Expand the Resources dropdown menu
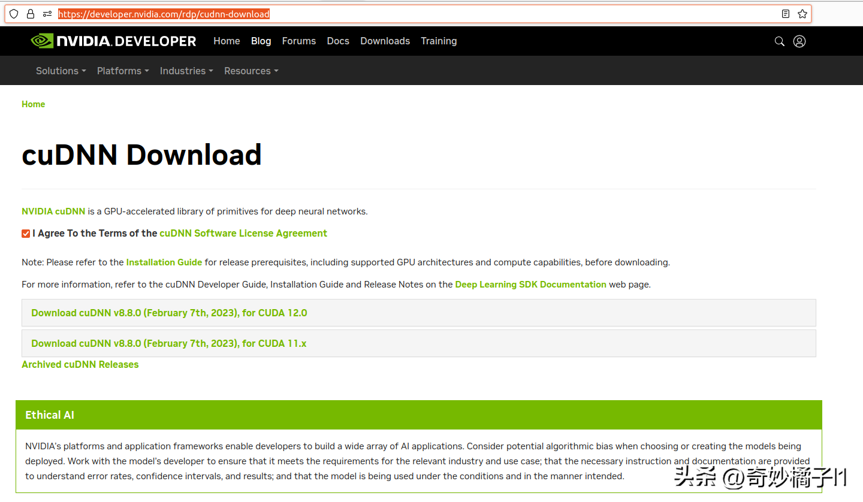The width and height of the screenshot is (863, 502). (251, 71)
